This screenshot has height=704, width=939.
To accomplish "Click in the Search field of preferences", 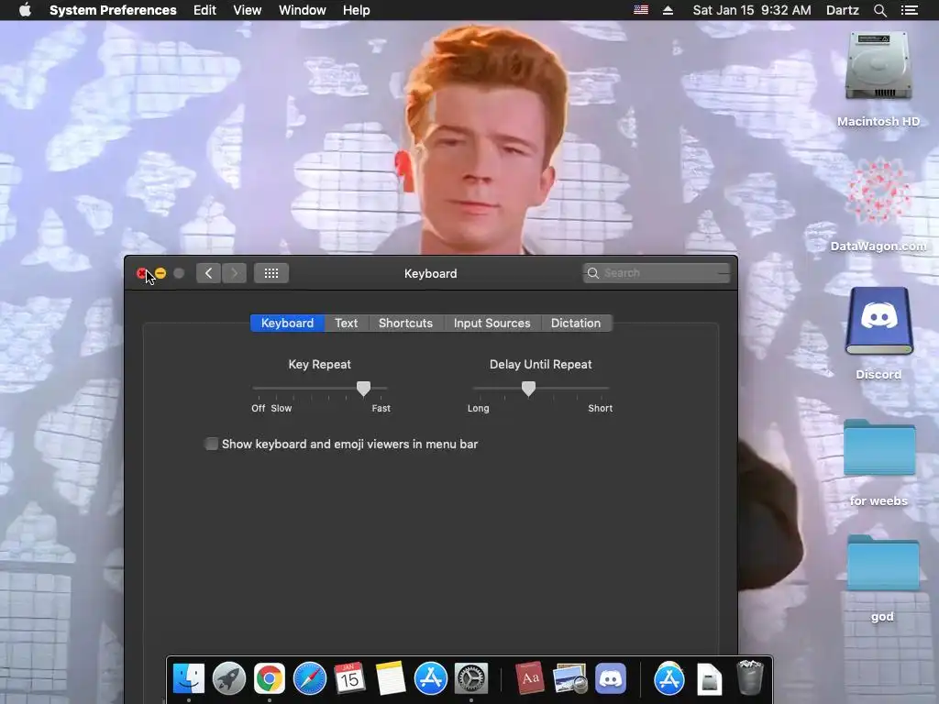I will click(657, 273).
